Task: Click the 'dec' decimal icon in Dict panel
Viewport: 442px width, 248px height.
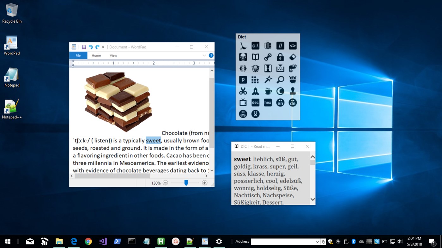Action: click(x=255, y=102)
